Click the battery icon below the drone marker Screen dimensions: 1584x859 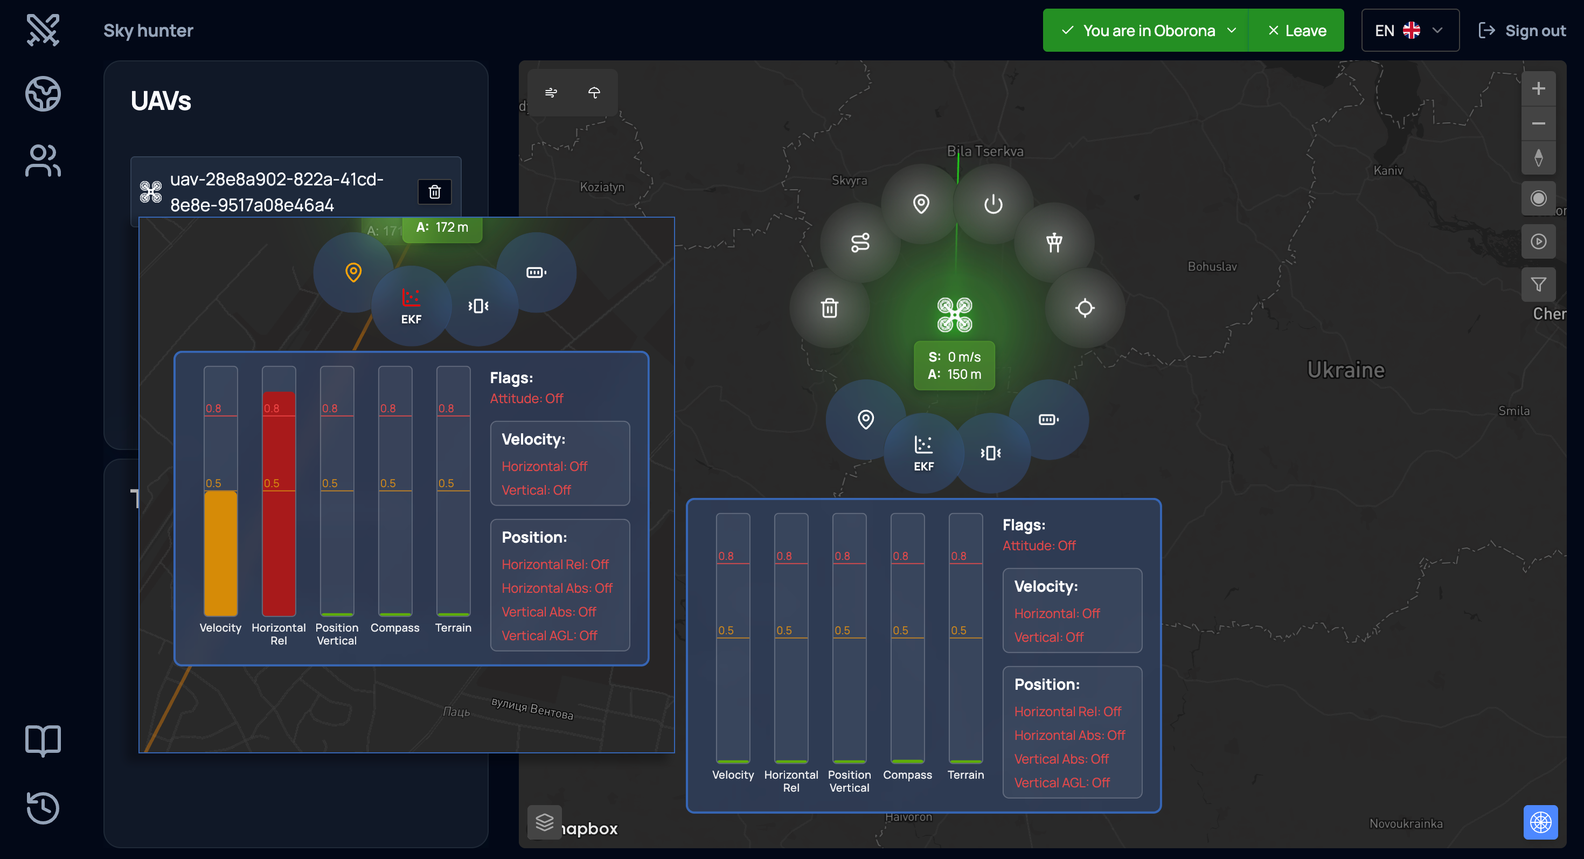1048,419
